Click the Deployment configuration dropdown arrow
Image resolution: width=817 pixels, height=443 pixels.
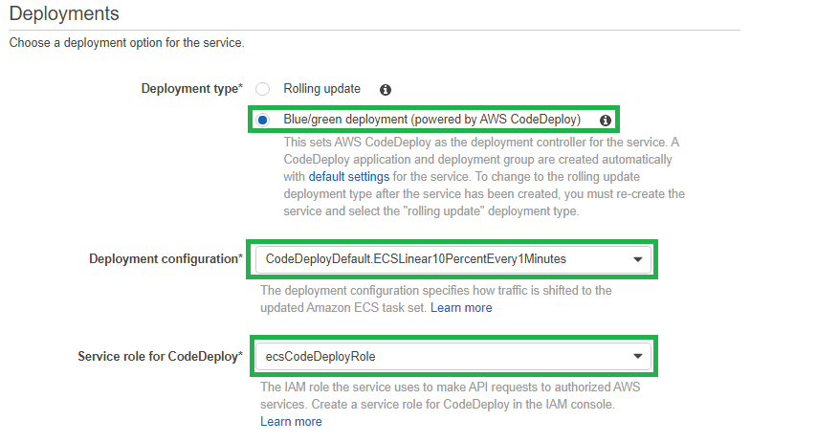coord(637,259)
